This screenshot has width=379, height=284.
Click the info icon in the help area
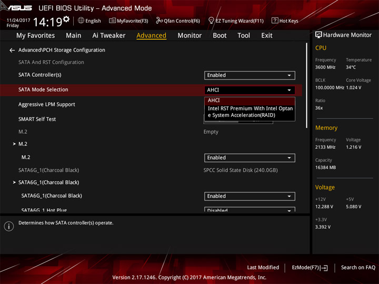click(9, 226)
